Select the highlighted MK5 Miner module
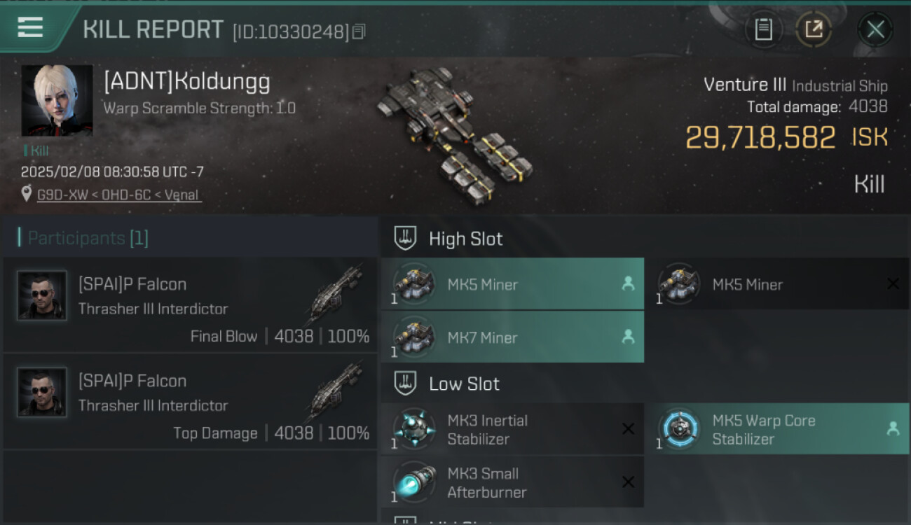 [x=512, y=284]
